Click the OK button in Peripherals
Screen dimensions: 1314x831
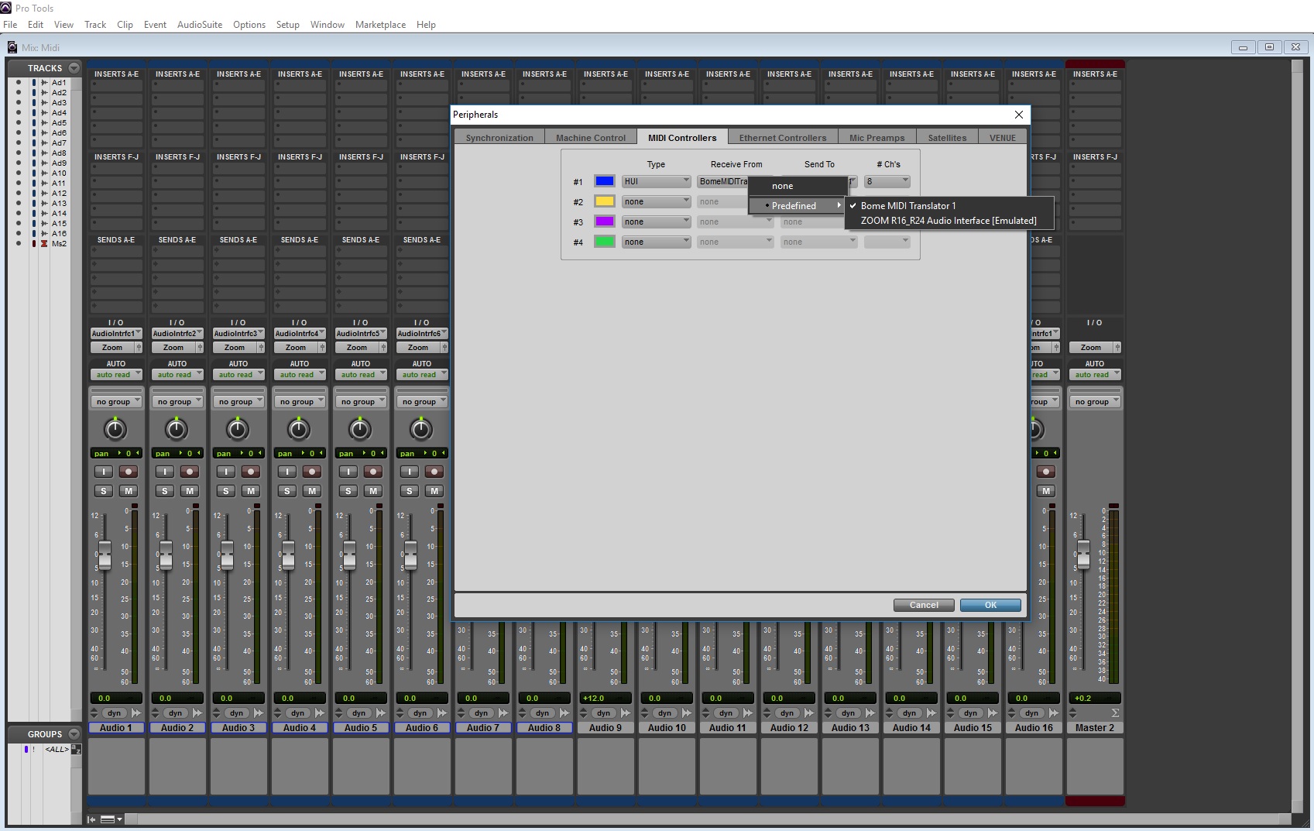(x=990, y=606)
